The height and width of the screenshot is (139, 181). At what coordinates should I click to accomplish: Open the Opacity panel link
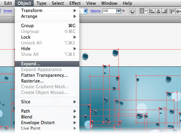[95, 11]
